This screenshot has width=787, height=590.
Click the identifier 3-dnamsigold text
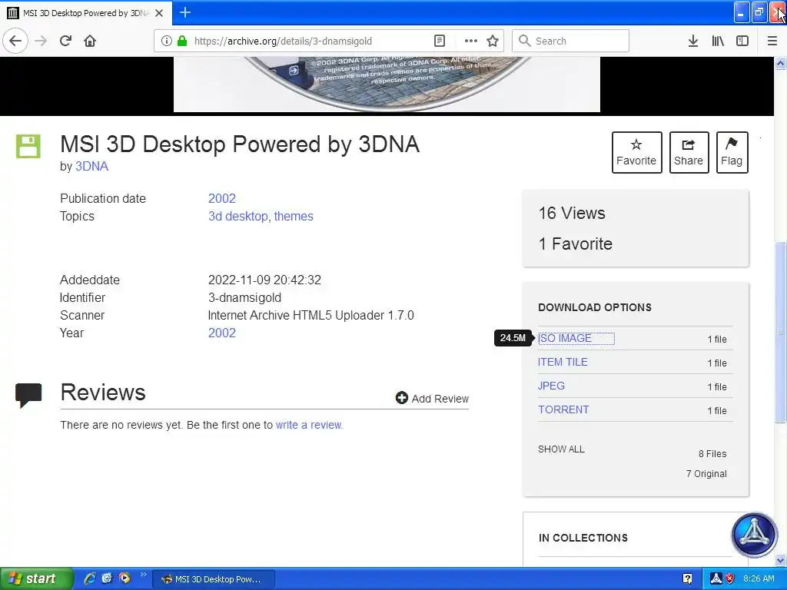click(x=245, y=297)
